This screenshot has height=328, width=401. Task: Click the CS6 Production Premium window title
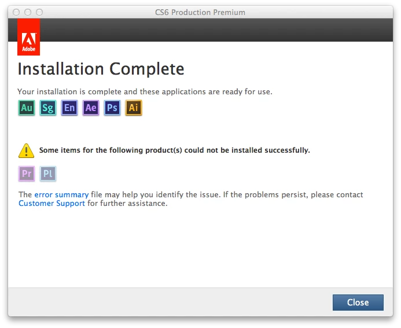pyautogui.click(x=200, y=12)
